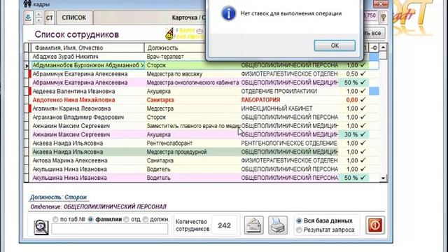Select the row Аграманов Владимир Федорович
The height and width of the screenshot is (252, 448).
coord(205,117)
